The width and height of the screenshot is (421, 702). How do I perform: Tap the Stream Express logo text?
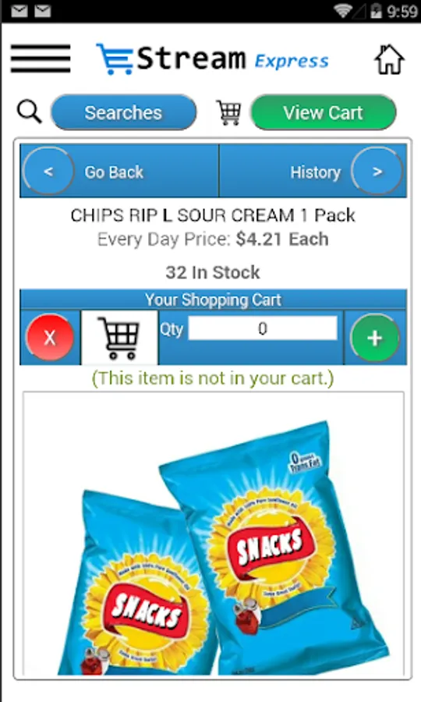pos(232,59)
